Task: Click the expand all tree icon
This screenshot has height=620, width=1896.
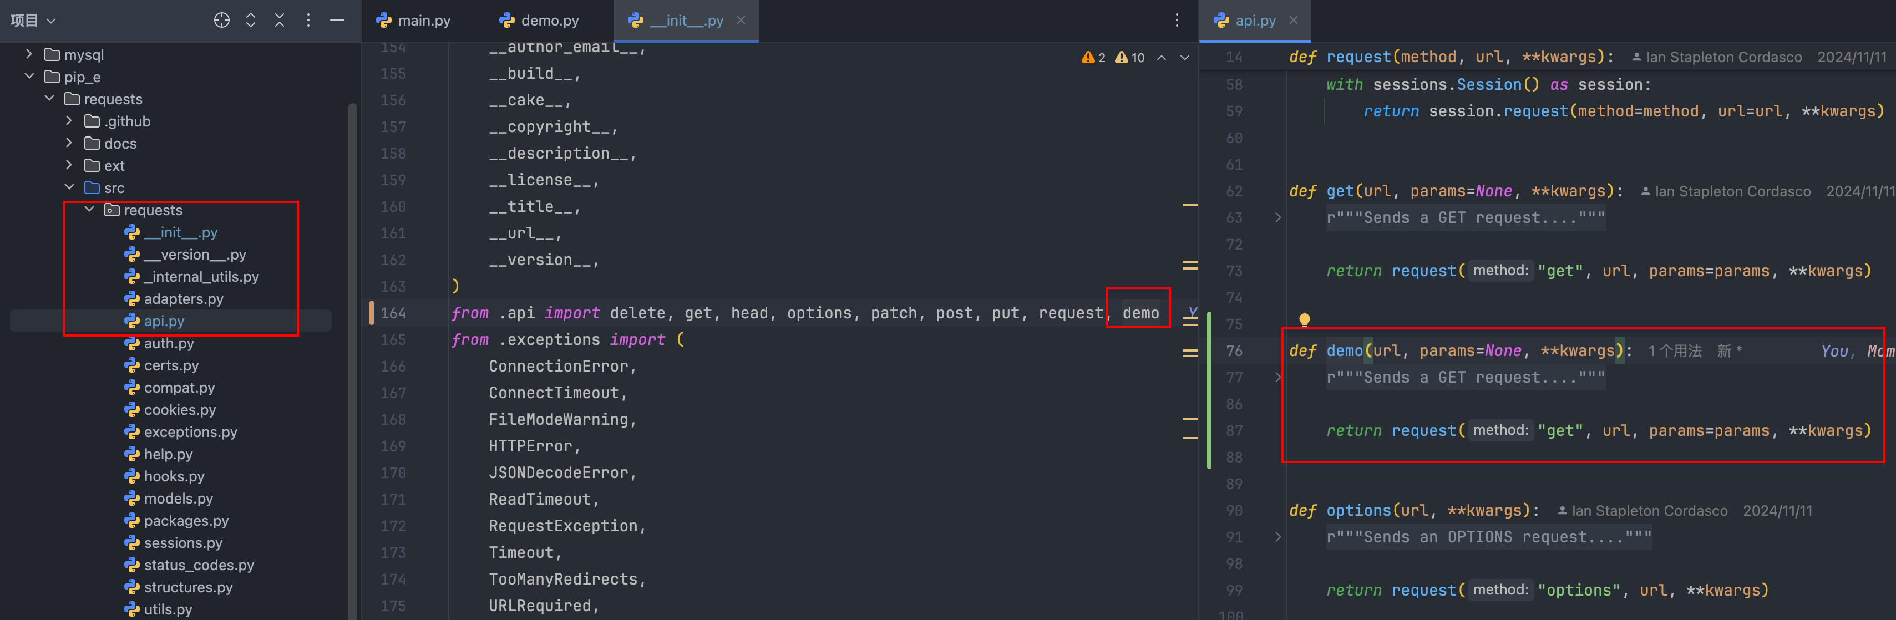Action: point(250,21)
